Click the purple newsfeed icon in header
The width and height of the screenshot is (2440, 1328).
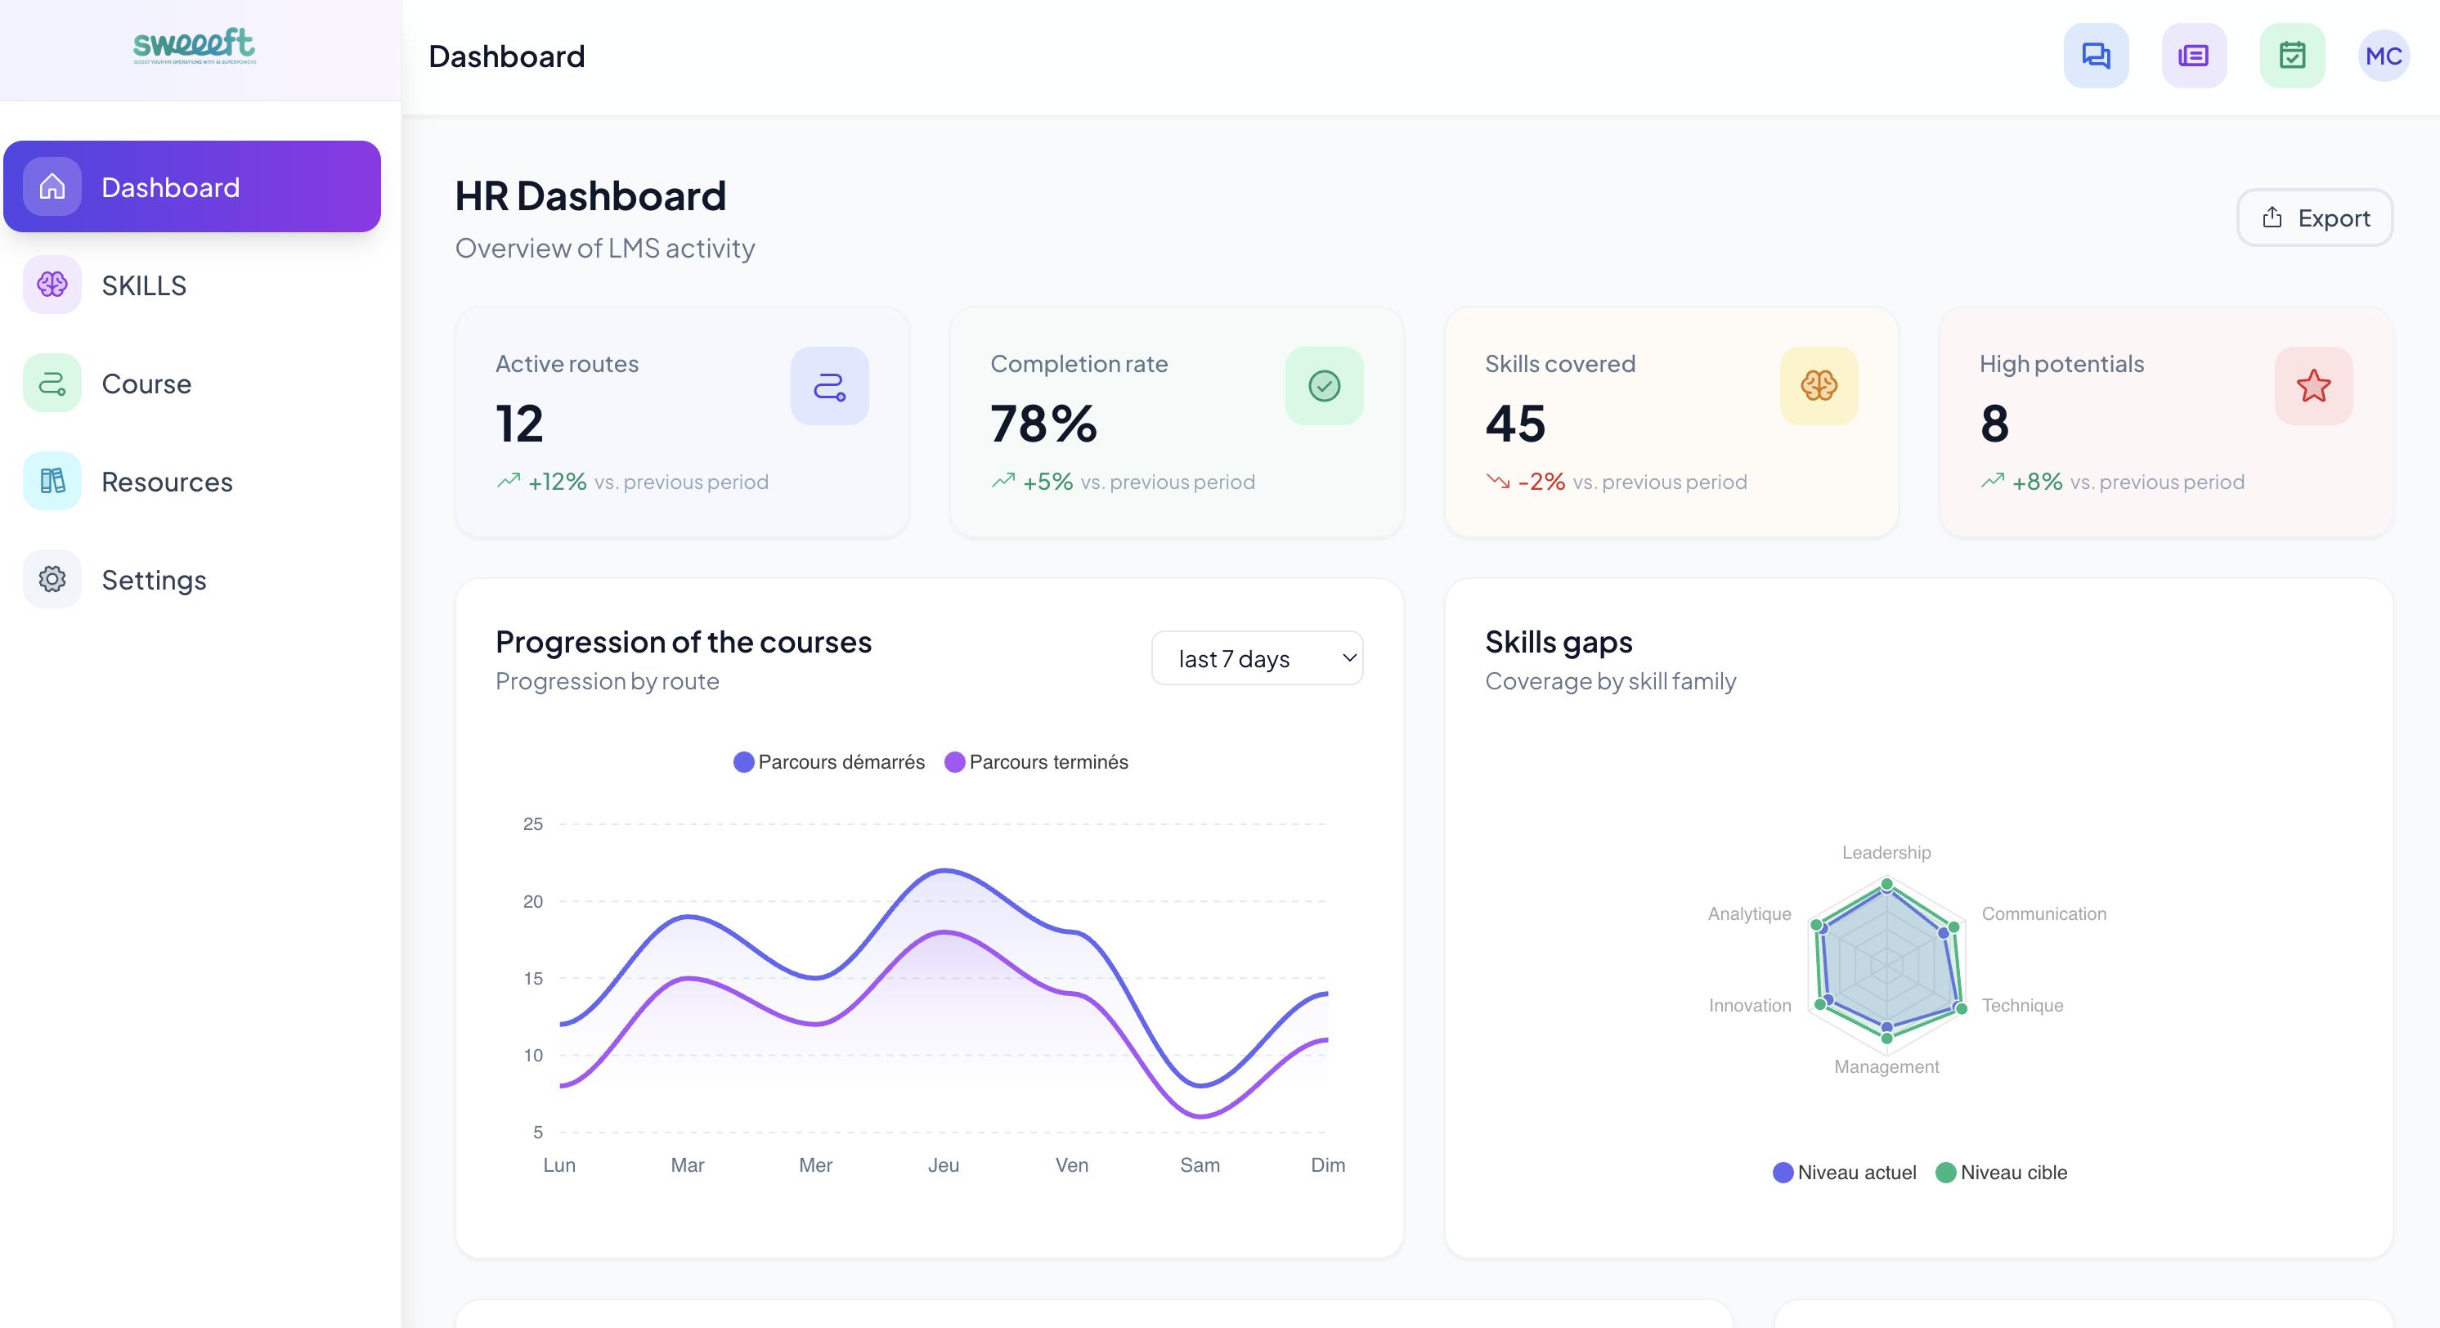tap(2194, 55)
